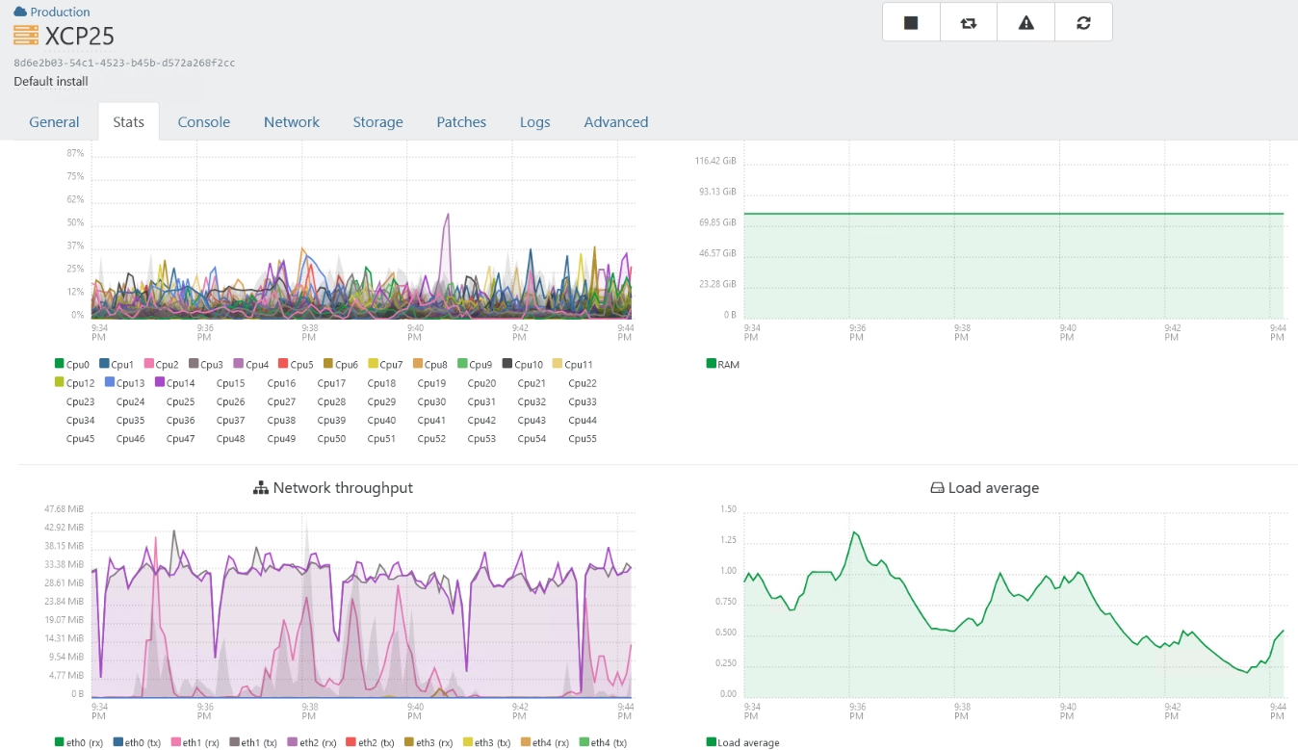Toggle eth2 (tx) series in legend
1298x750 pixels.
(x=371, y=742)
